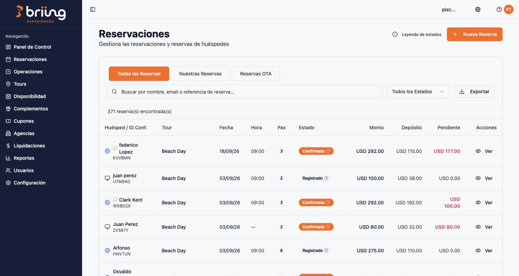Screen dimensions: 519x276
Task: View federico Lopez reservation via eye icon
Action: [478, 151]
